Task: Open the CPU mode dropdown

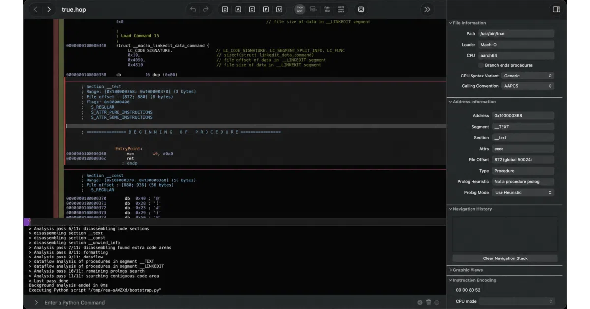Action: tap(516, 301)
